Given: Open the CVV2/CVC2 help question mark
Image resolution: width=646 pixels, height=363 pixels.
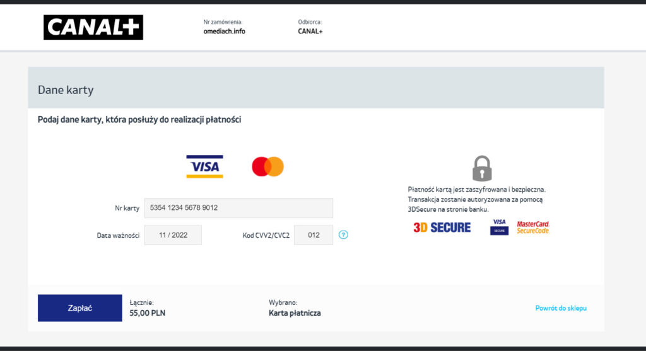Looking at the screenshot, I should coord(343,234).
